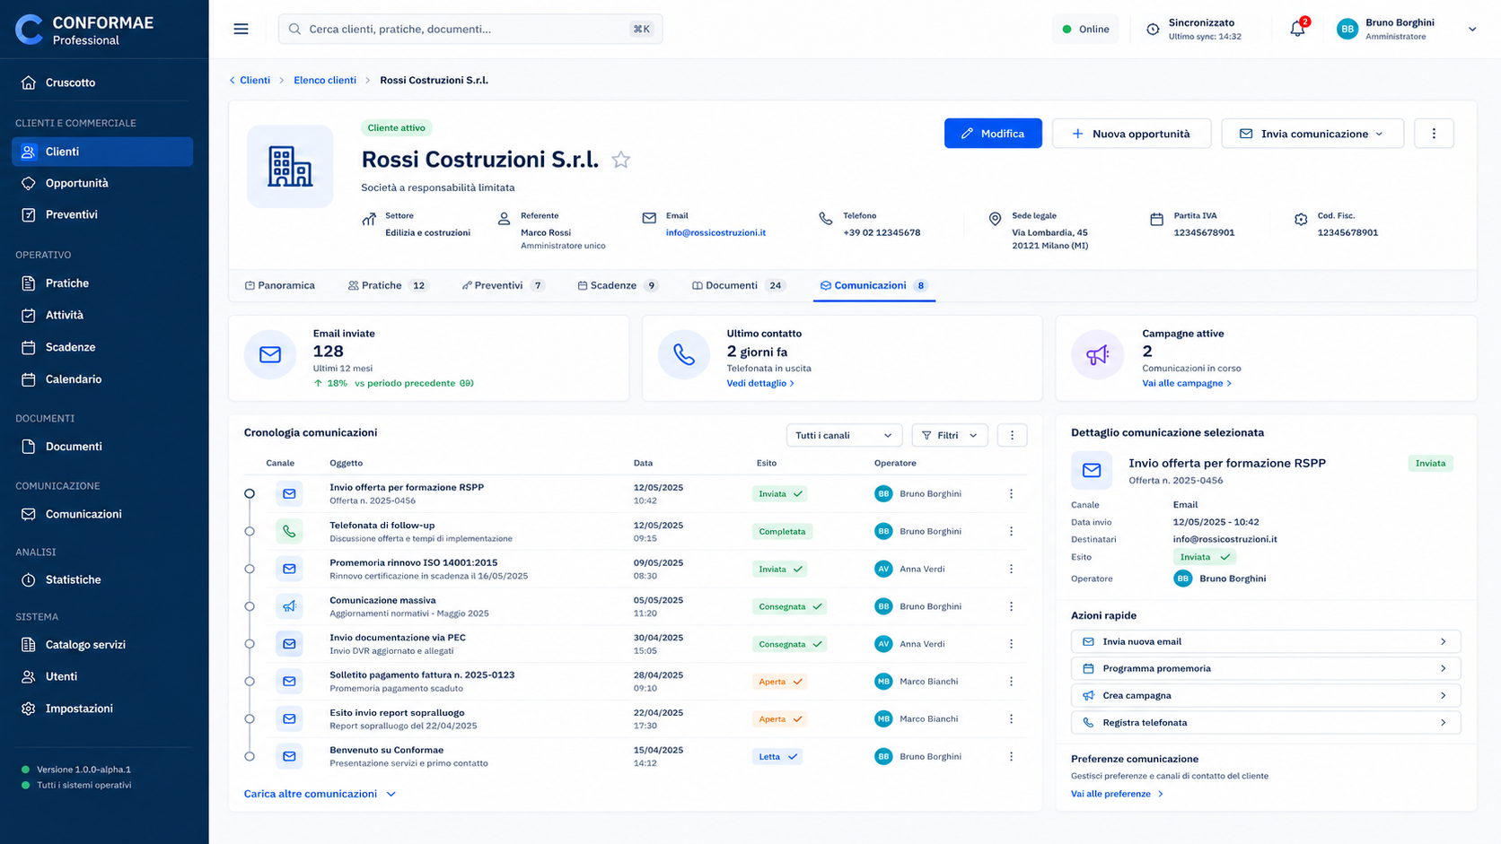Viewport: 1501px width, 844px height.
Task: Click the megaphone icon of Comunicazione massiva
Action: click(289, 606)
